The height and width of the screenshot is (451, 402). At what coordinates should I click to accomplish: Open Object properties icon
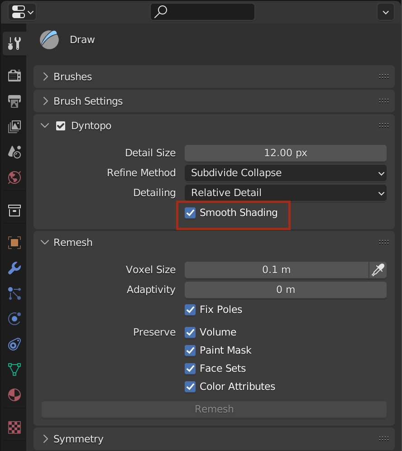14,243
